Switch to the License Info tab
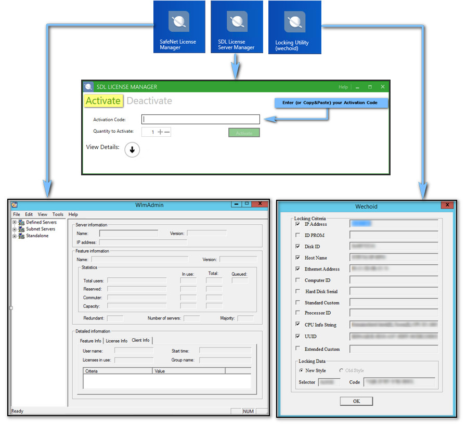The height and width of the screenshot is (424, 467). (116, 341)
